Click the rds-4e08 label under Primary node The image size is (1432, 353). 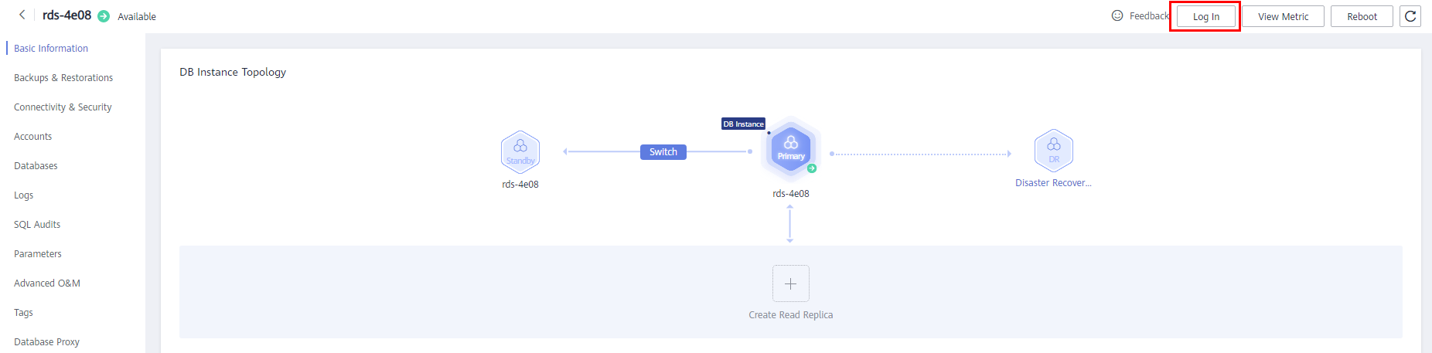coord(790,194)
